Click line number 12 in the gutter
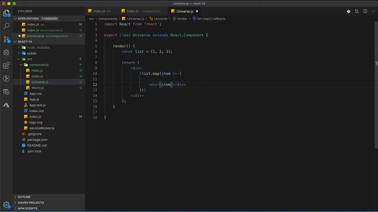The height and width of the screenshot is (212, 378). point(95,85)
